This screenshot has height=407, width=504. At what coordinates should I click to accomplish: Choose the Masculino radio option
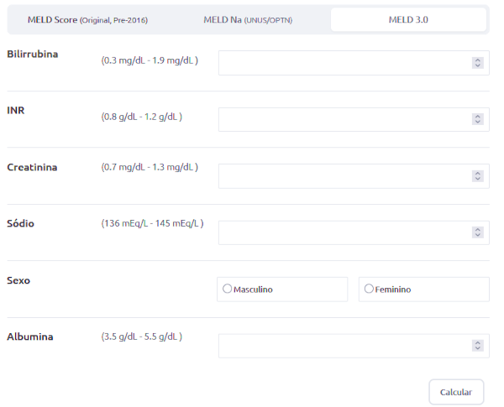coord(227,290)
